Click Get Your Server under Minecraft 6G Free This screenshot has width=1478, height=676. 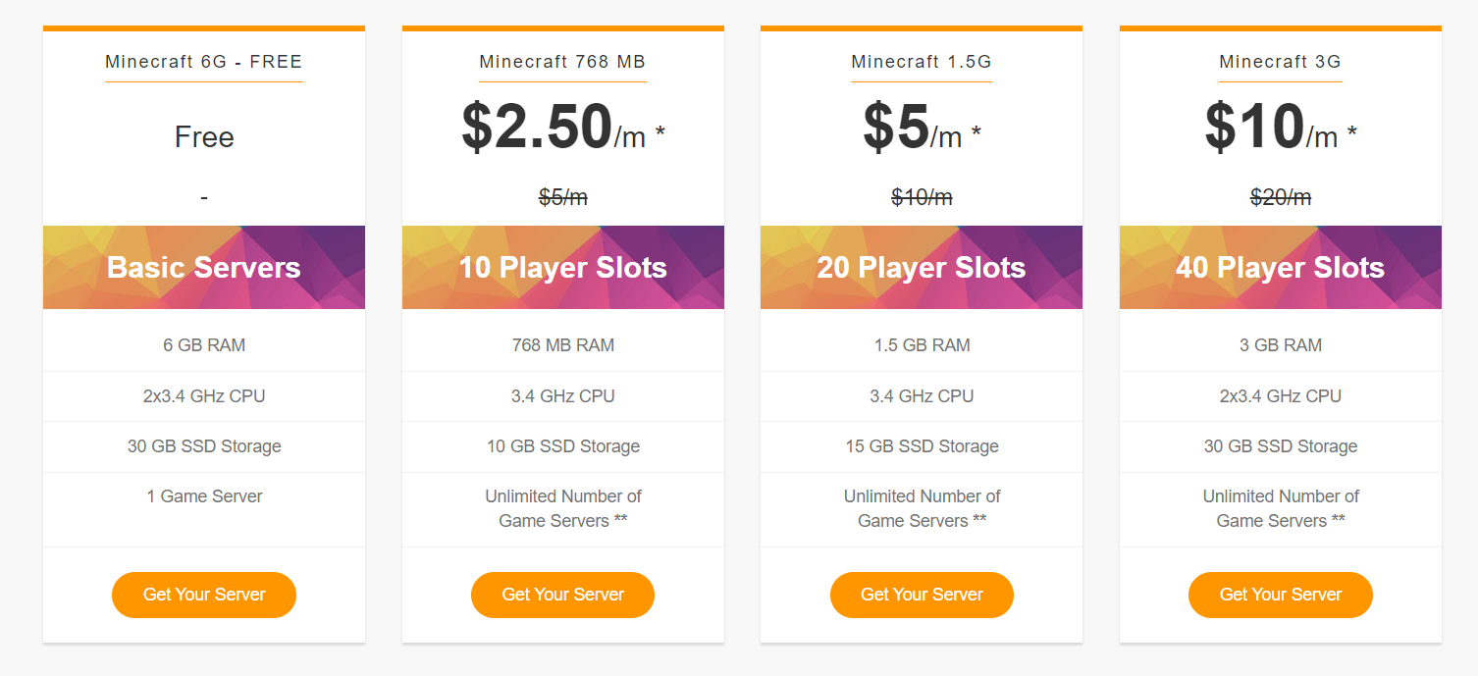(x=204, y=595)
